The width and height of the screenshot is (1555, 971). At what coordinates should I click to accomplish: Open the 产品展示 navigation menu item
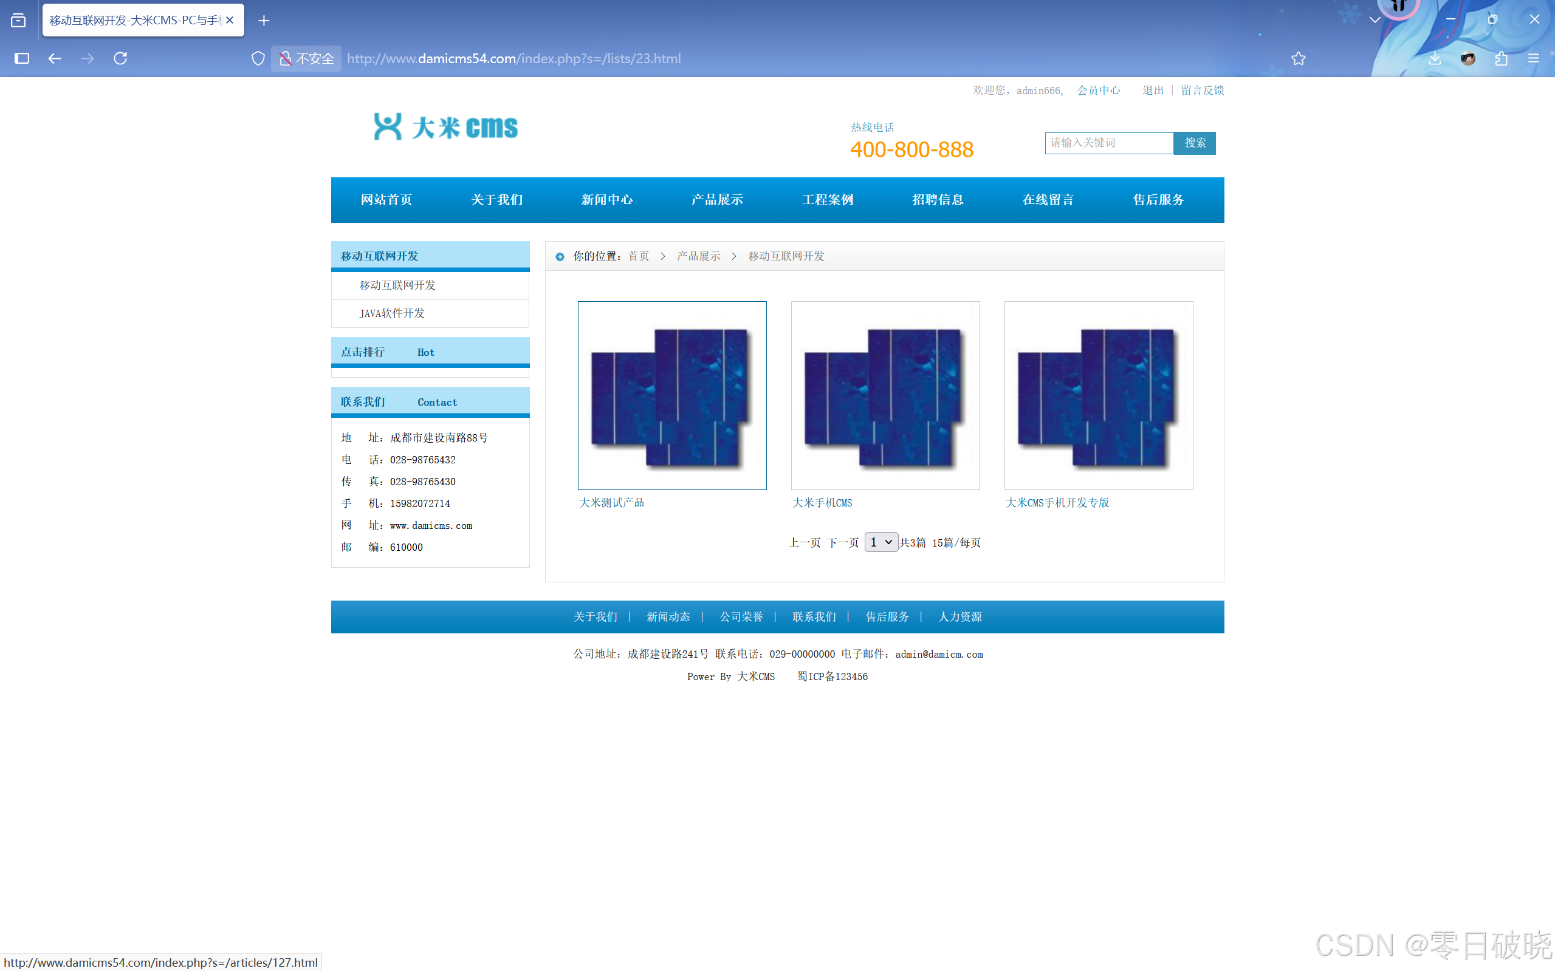(x=716, y=200)
